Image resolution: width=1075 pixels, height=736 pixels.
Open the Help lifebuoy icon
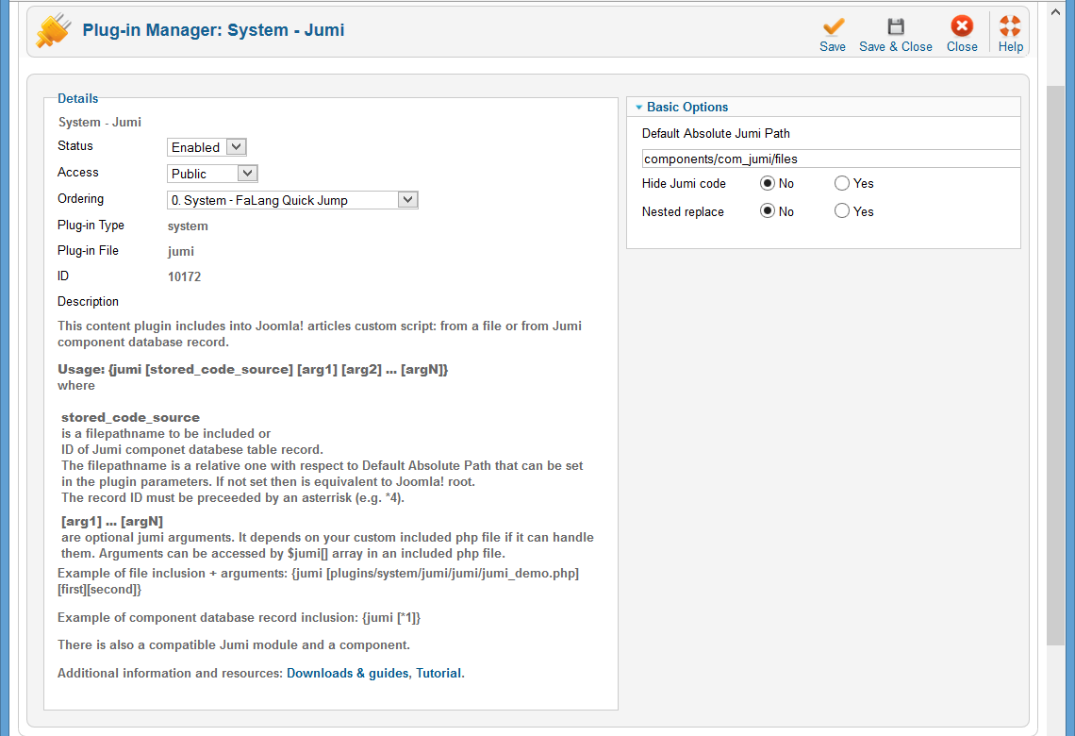click(1010, 26)
